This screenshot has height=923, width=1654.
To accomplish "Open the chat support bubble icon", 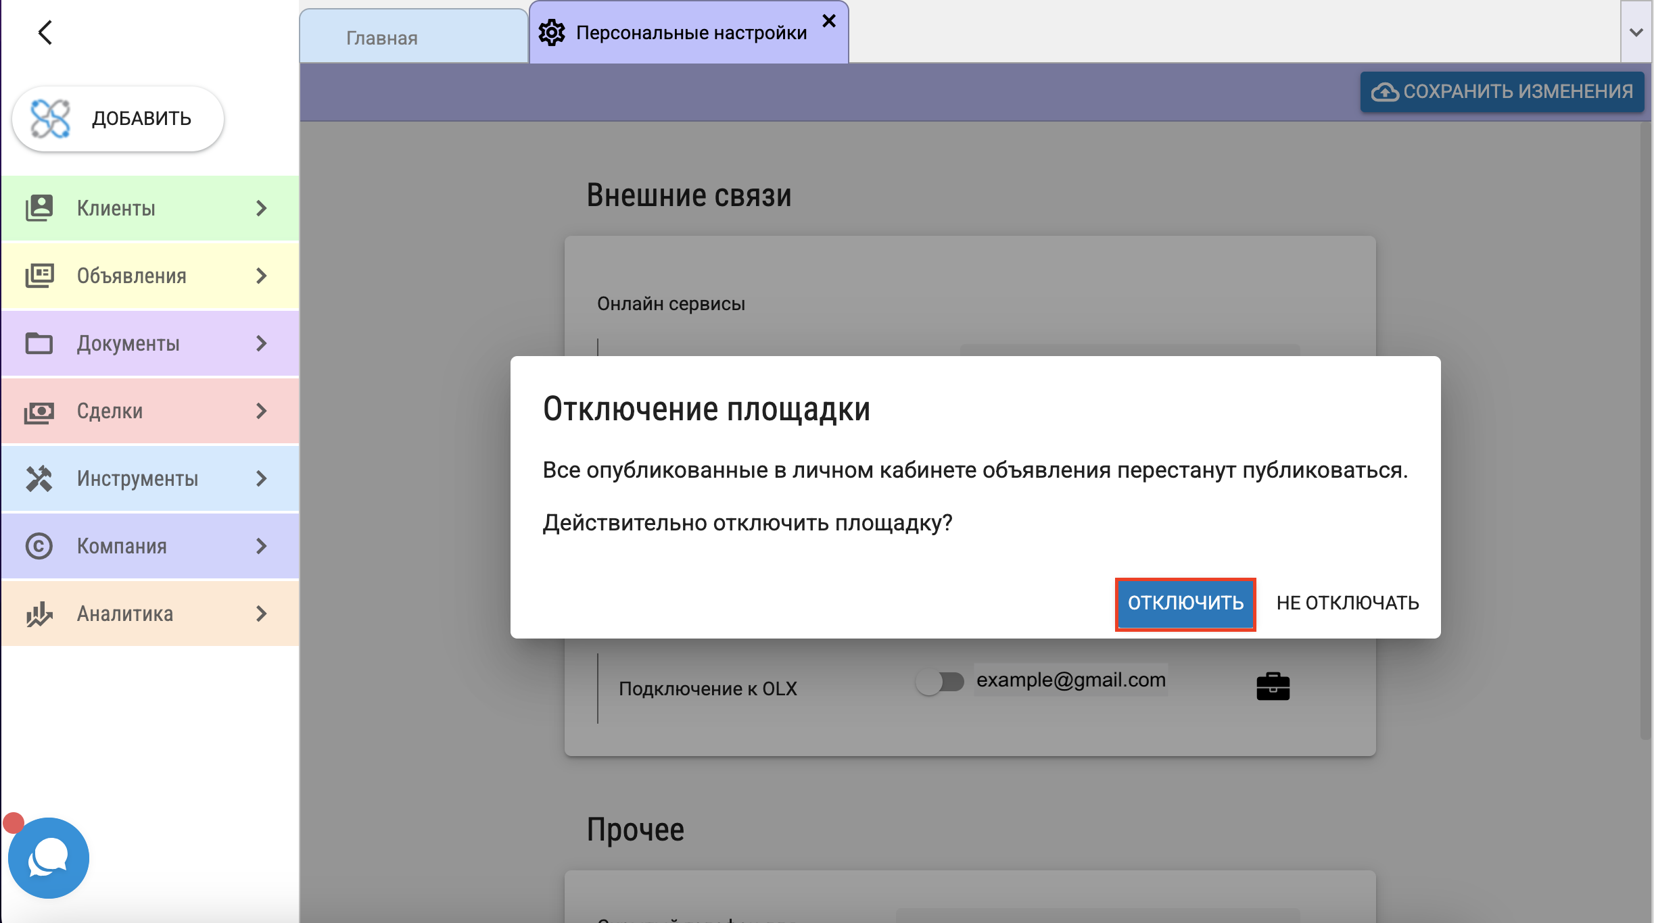I will click(x=49, y=857).
